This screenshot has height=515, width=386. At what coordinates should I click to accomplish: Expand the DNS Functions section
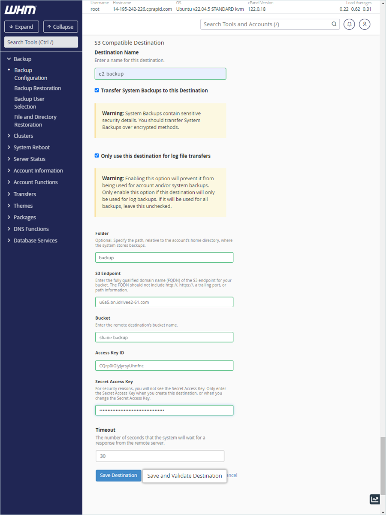pos(31,229)
